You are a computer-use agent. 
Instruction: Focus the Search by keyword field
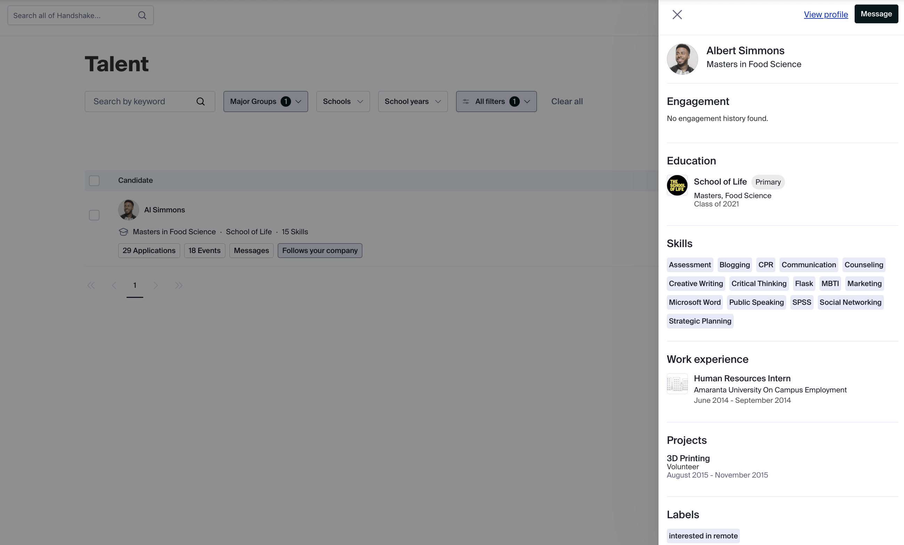pyautogui.click(x=150, y=101)
